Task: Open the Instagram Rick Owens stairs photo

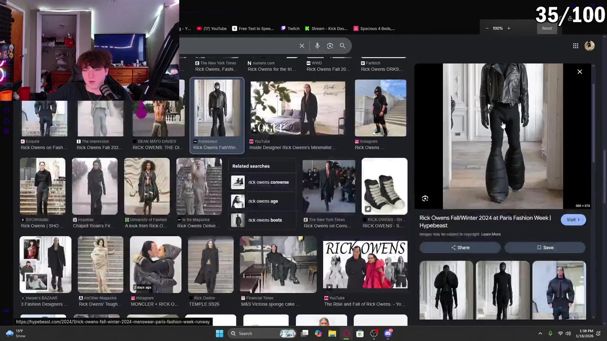Action: (x=380, y=108)
